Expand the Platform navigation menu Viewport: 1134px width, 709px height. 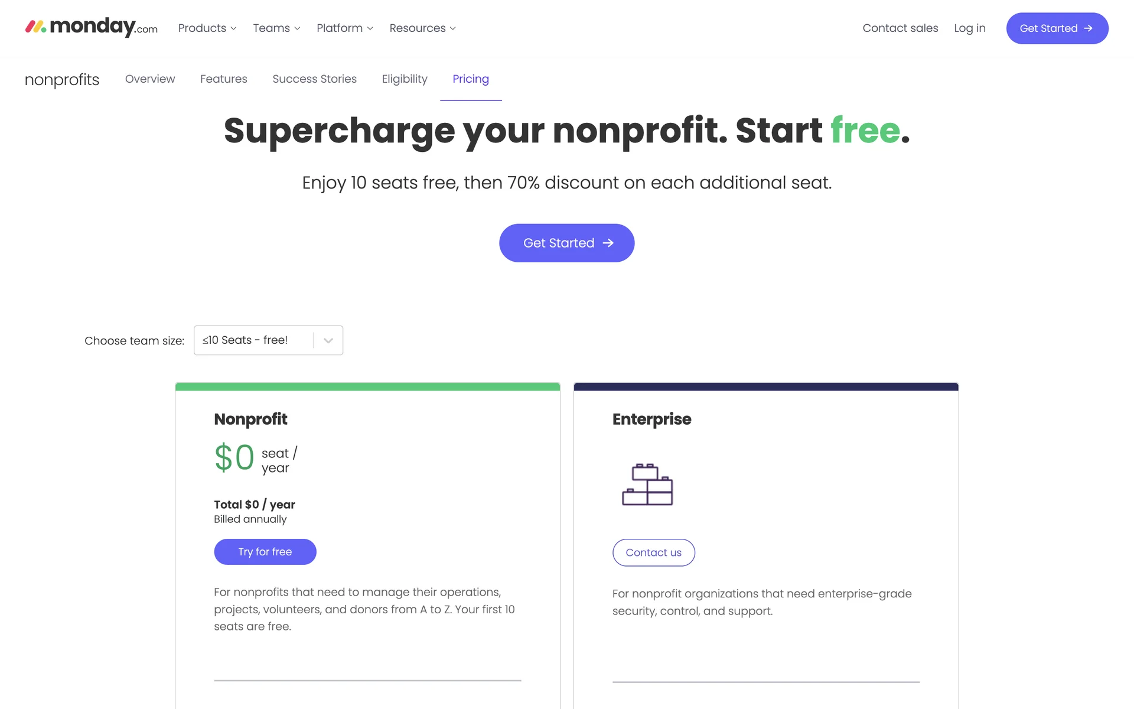pyautogui.click(x=344, y=28)
